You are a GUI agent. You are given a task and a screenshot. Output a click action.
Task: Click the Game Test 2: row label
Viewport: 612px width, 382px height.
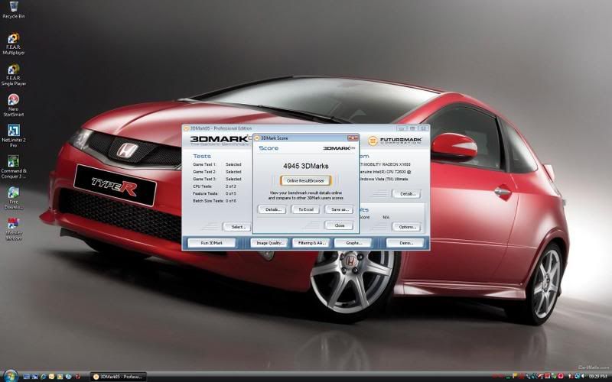[204, 172]
